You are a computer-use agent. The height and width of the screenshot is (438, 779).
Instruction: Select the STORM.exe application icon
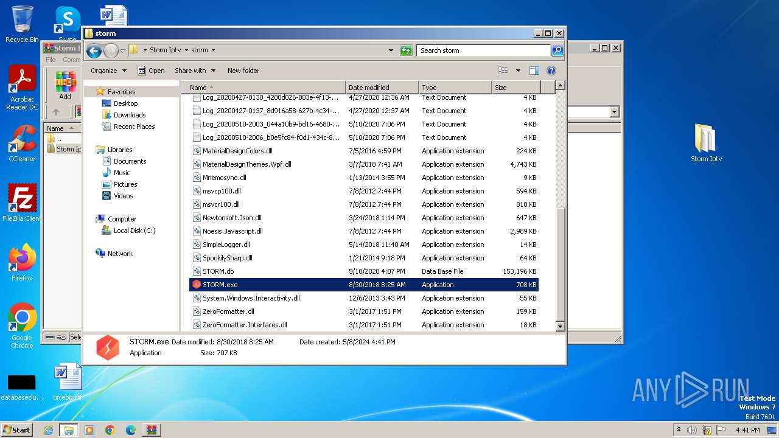[197, 285]
